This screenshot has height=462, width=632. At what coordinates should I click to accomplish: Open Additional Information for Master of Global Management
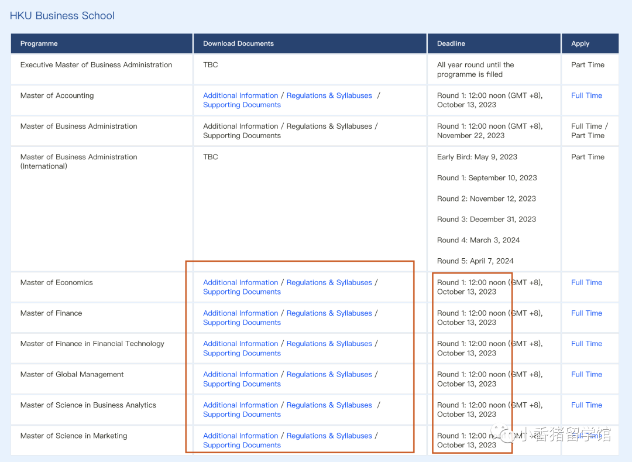click(x=241, y=375)
